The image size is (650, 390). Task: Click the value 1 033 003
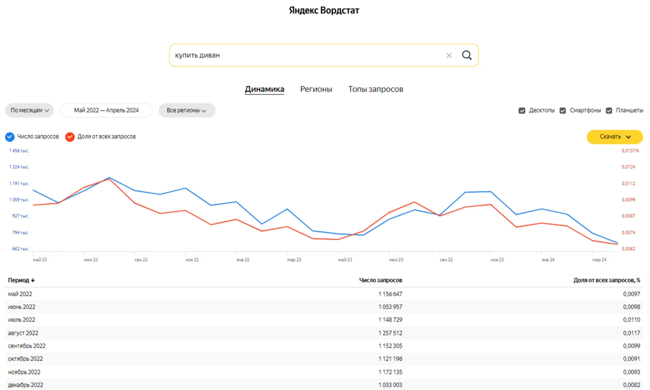390,385
